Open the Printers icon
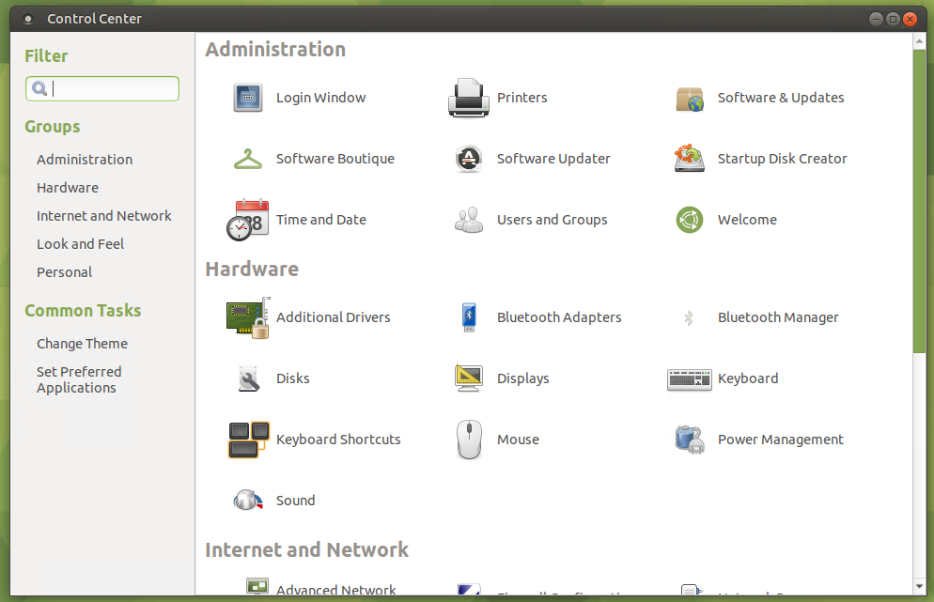 pyautogui.click(x=469, y=98)
